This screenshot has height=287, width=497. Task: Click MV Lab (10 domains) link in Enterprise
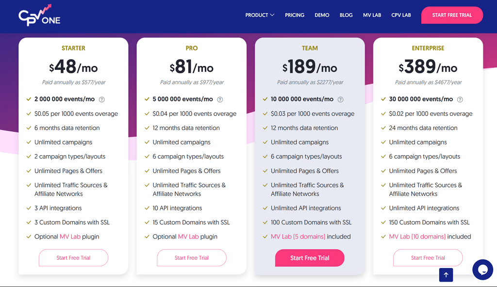[417, 237]
